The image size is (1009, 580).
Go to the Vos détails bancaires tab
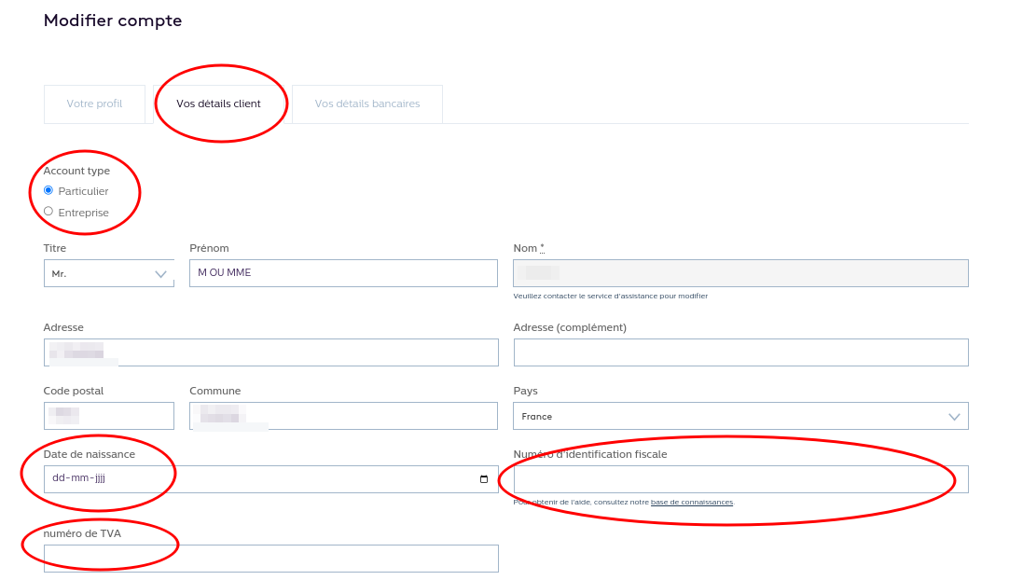pos(366,104)
